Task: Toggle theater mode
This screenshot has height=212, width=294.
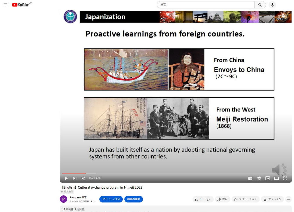Action: (276, 178)
